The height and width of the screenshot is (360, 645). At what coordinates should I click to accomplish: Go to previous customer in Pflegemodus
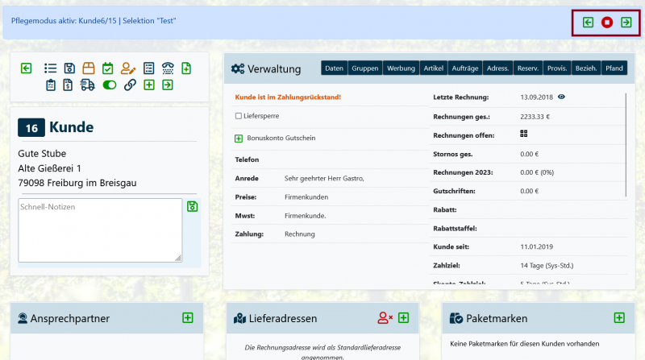coord(588,23)
